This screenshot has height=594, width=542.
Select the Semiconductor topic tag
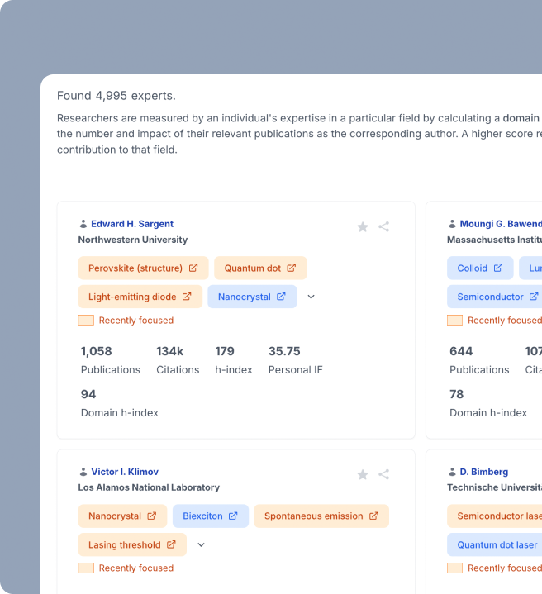tap(495, 297)
